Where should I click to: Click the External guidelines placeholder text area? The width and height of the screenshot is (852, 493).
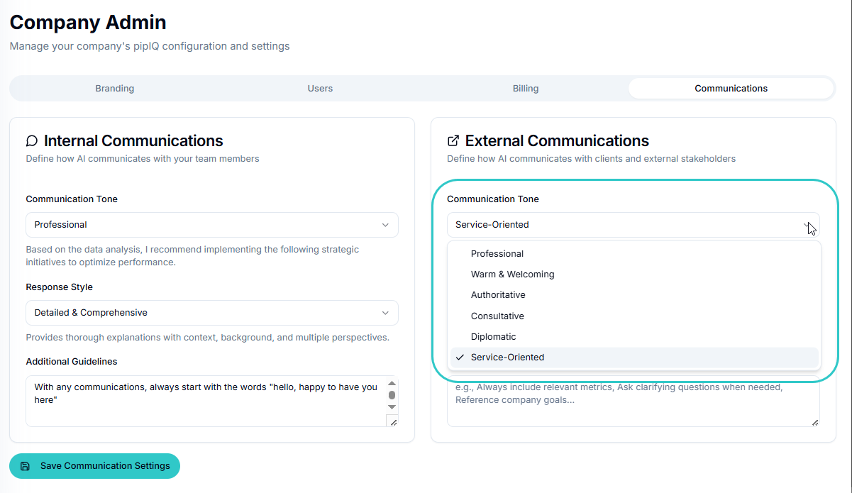tap(633, 404)
